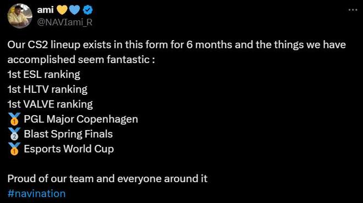This screenshot has width=363, height=203.
Task: Click the '1st ESL ranking' line
Action: 44,75
